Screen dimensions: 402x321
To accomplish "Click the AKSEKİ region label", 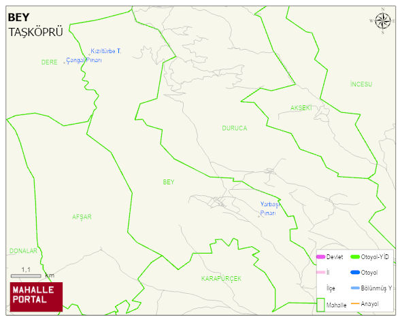I will [x=301, y=108].
